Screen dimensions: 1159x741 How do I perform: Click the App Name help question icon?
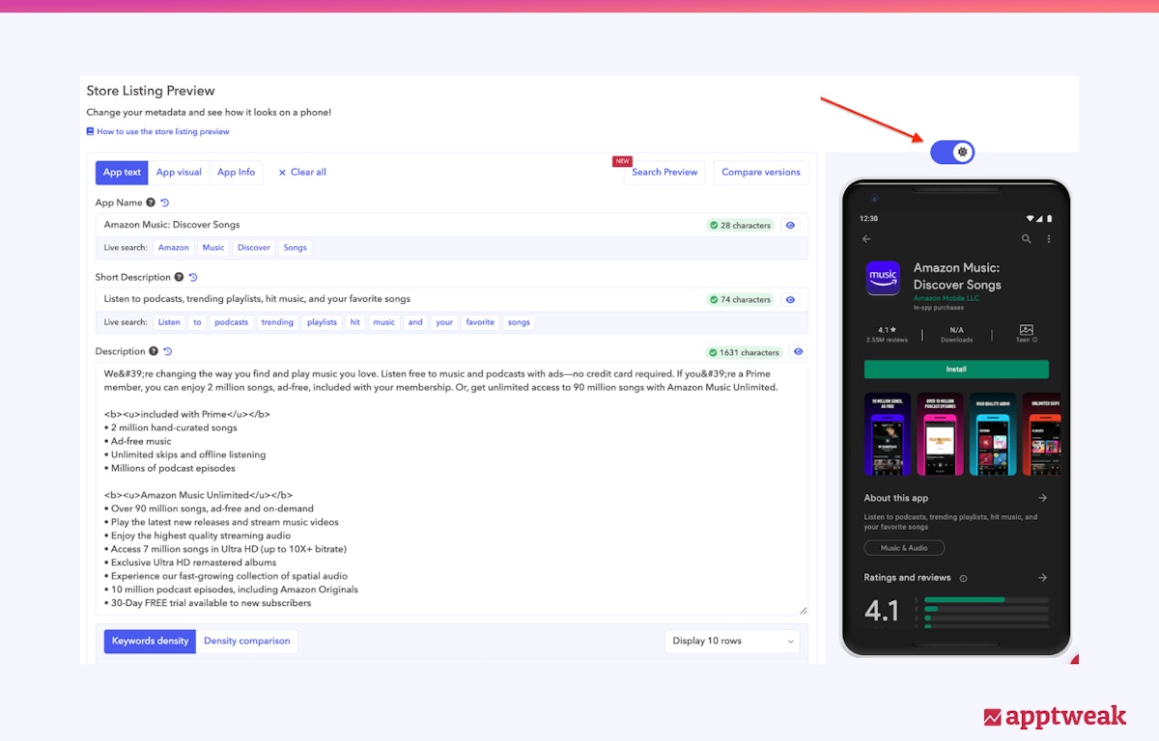[x=151, y=203]
